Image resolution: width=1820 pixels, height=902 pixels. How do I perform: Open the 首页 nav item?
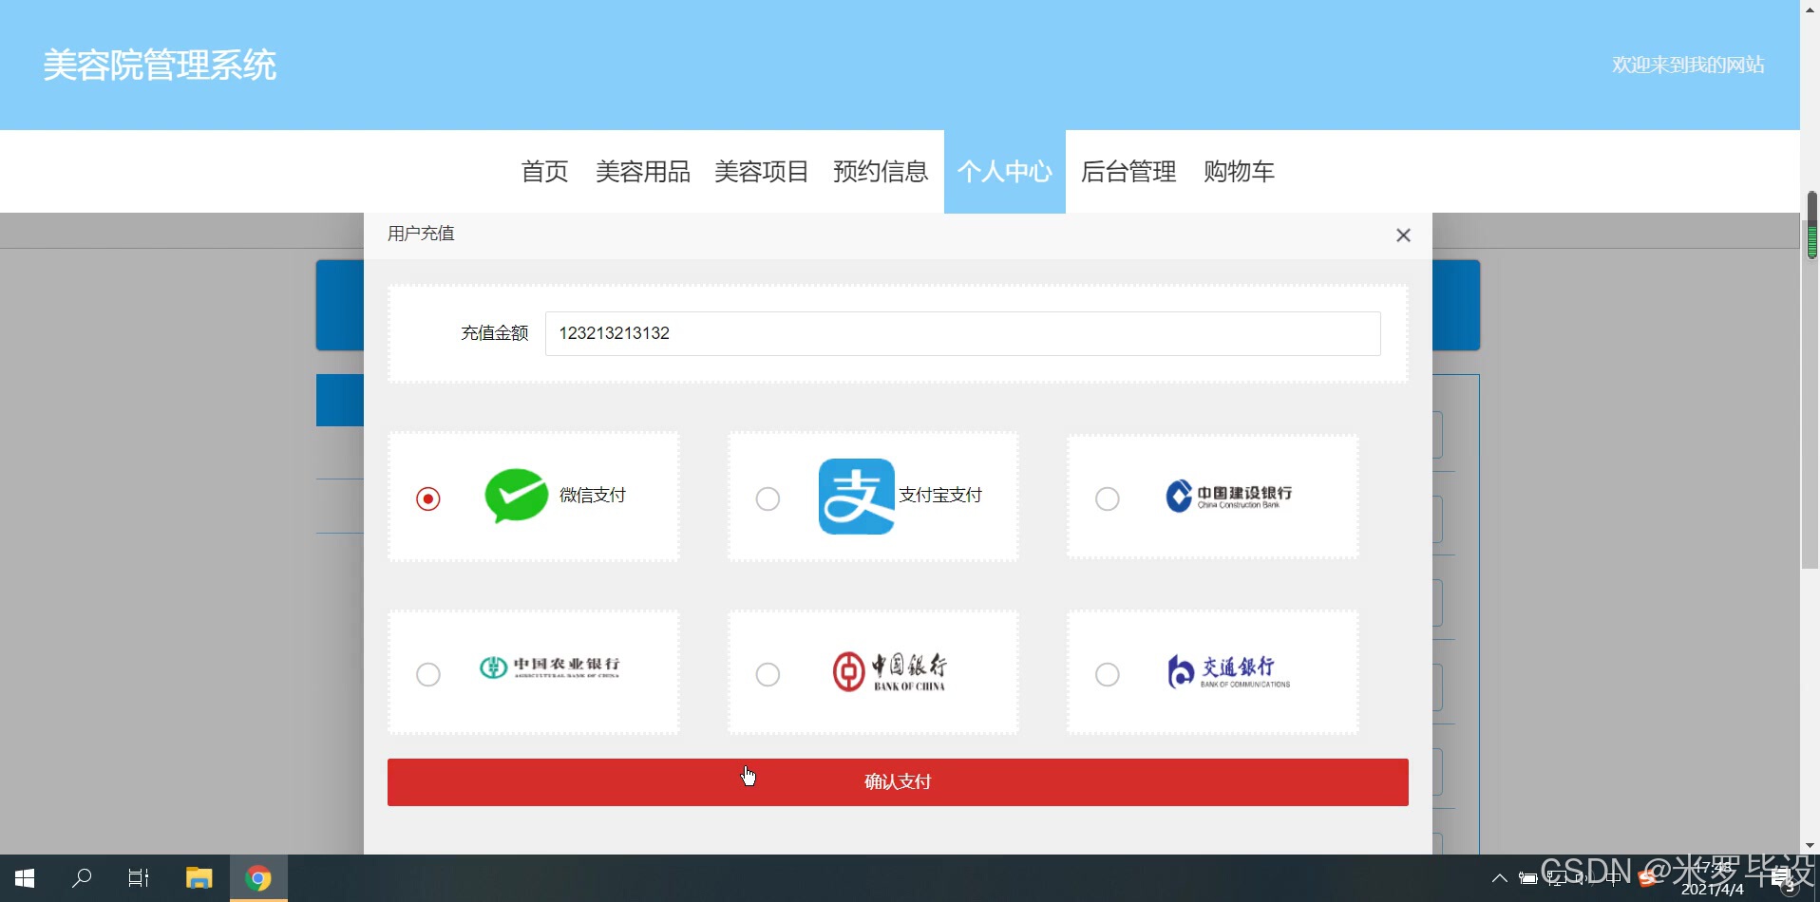[x=544, y=172]
